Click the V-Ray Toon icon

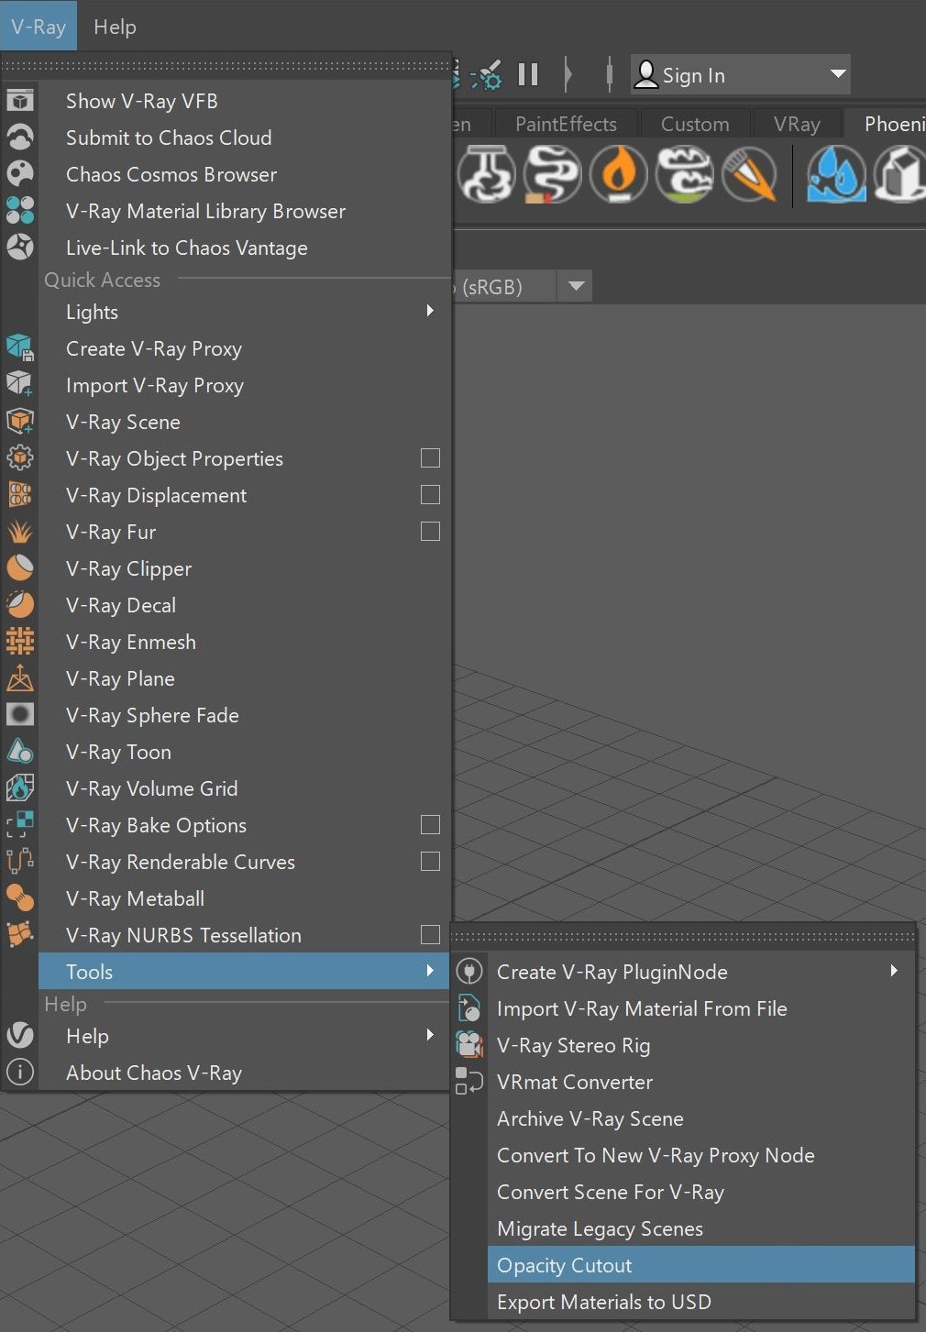[x=20, y=752]
